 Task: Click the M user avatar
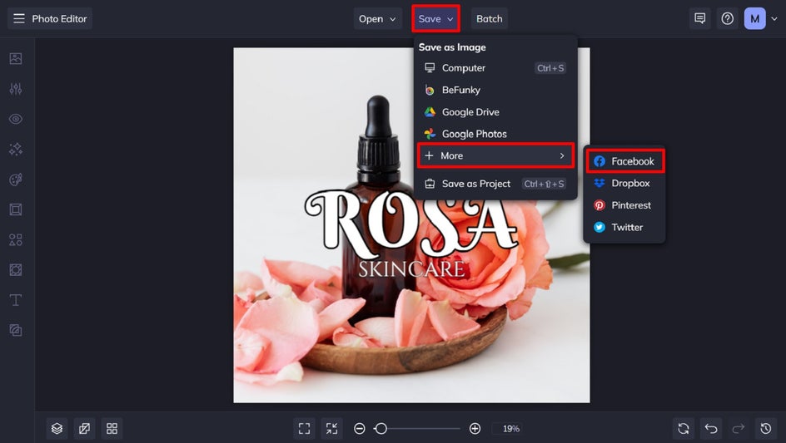tap(755, 18)
